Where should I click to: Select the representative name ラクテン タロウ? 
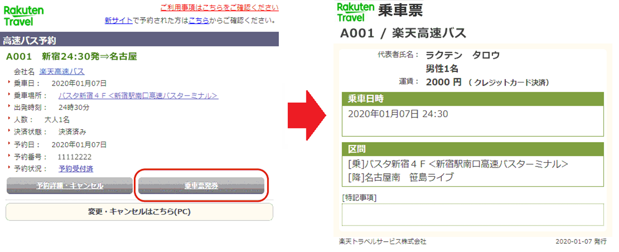click(x=462, y=55)
